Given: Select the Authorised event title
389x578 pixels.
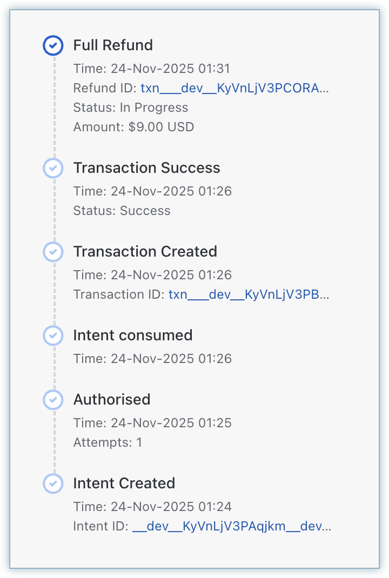Looking at the screenshot, I should pos(112,400).
